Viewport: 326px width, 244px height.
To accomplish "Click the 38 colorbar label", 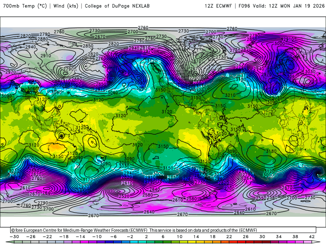I will point(295,237).
